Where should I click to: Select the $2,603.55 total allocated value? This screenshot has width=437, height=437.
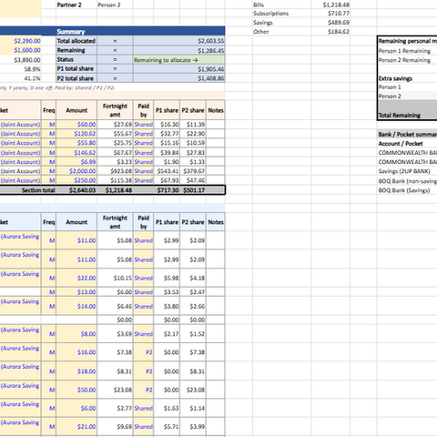(x=179, y=41)
